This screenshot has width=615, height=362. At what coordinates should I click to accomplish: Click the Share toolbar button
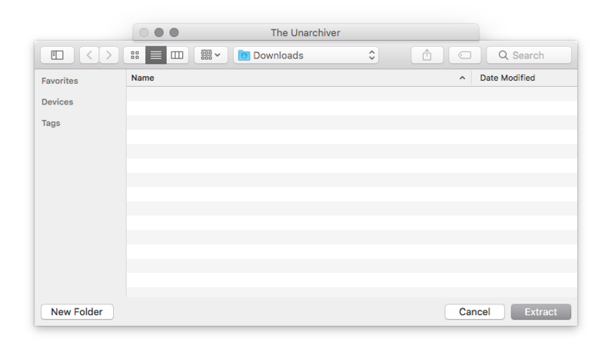[x=427, y=55]
